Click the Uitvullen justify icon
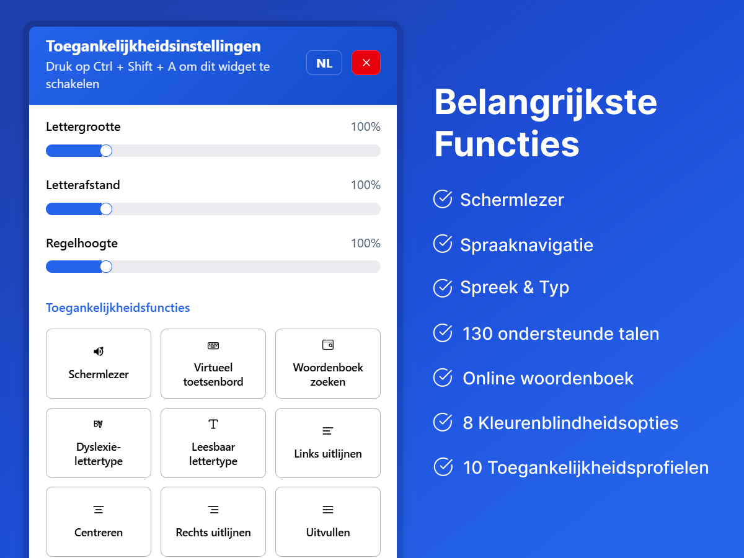Screen dimensions: 744x558 click(x=328, y=510)
